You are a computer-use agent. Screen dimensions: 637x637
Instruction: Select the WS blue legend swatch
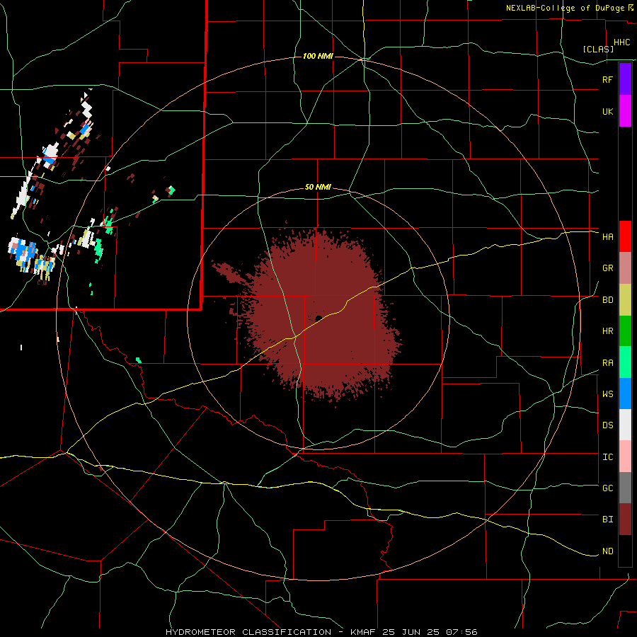tap(625, 394)
